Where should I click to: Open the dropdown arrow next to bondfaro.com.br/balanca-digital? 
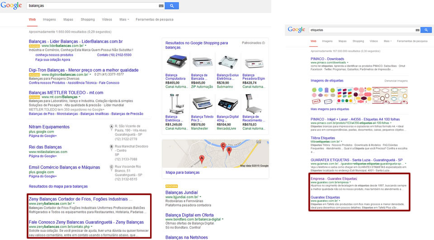tap(222, 219)
